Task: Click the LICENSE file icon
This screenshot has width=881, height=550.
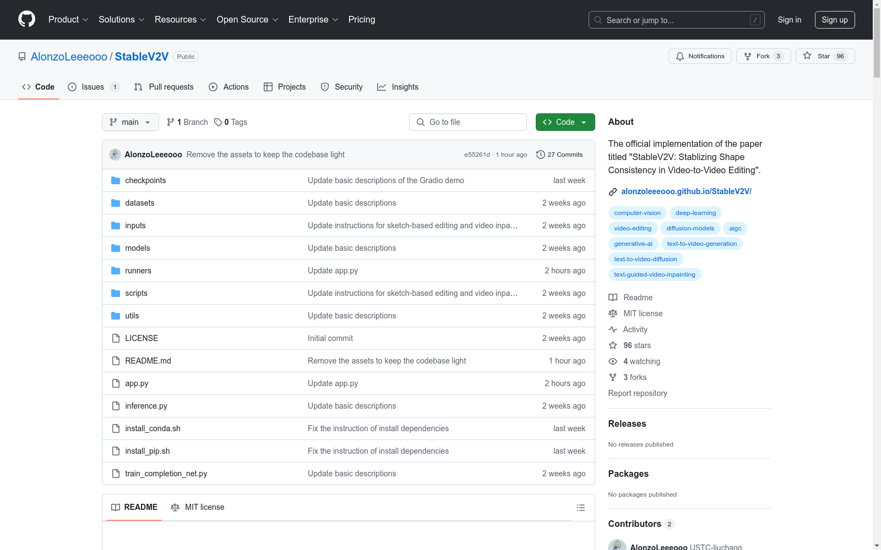Action: click(x=116, y=338)
